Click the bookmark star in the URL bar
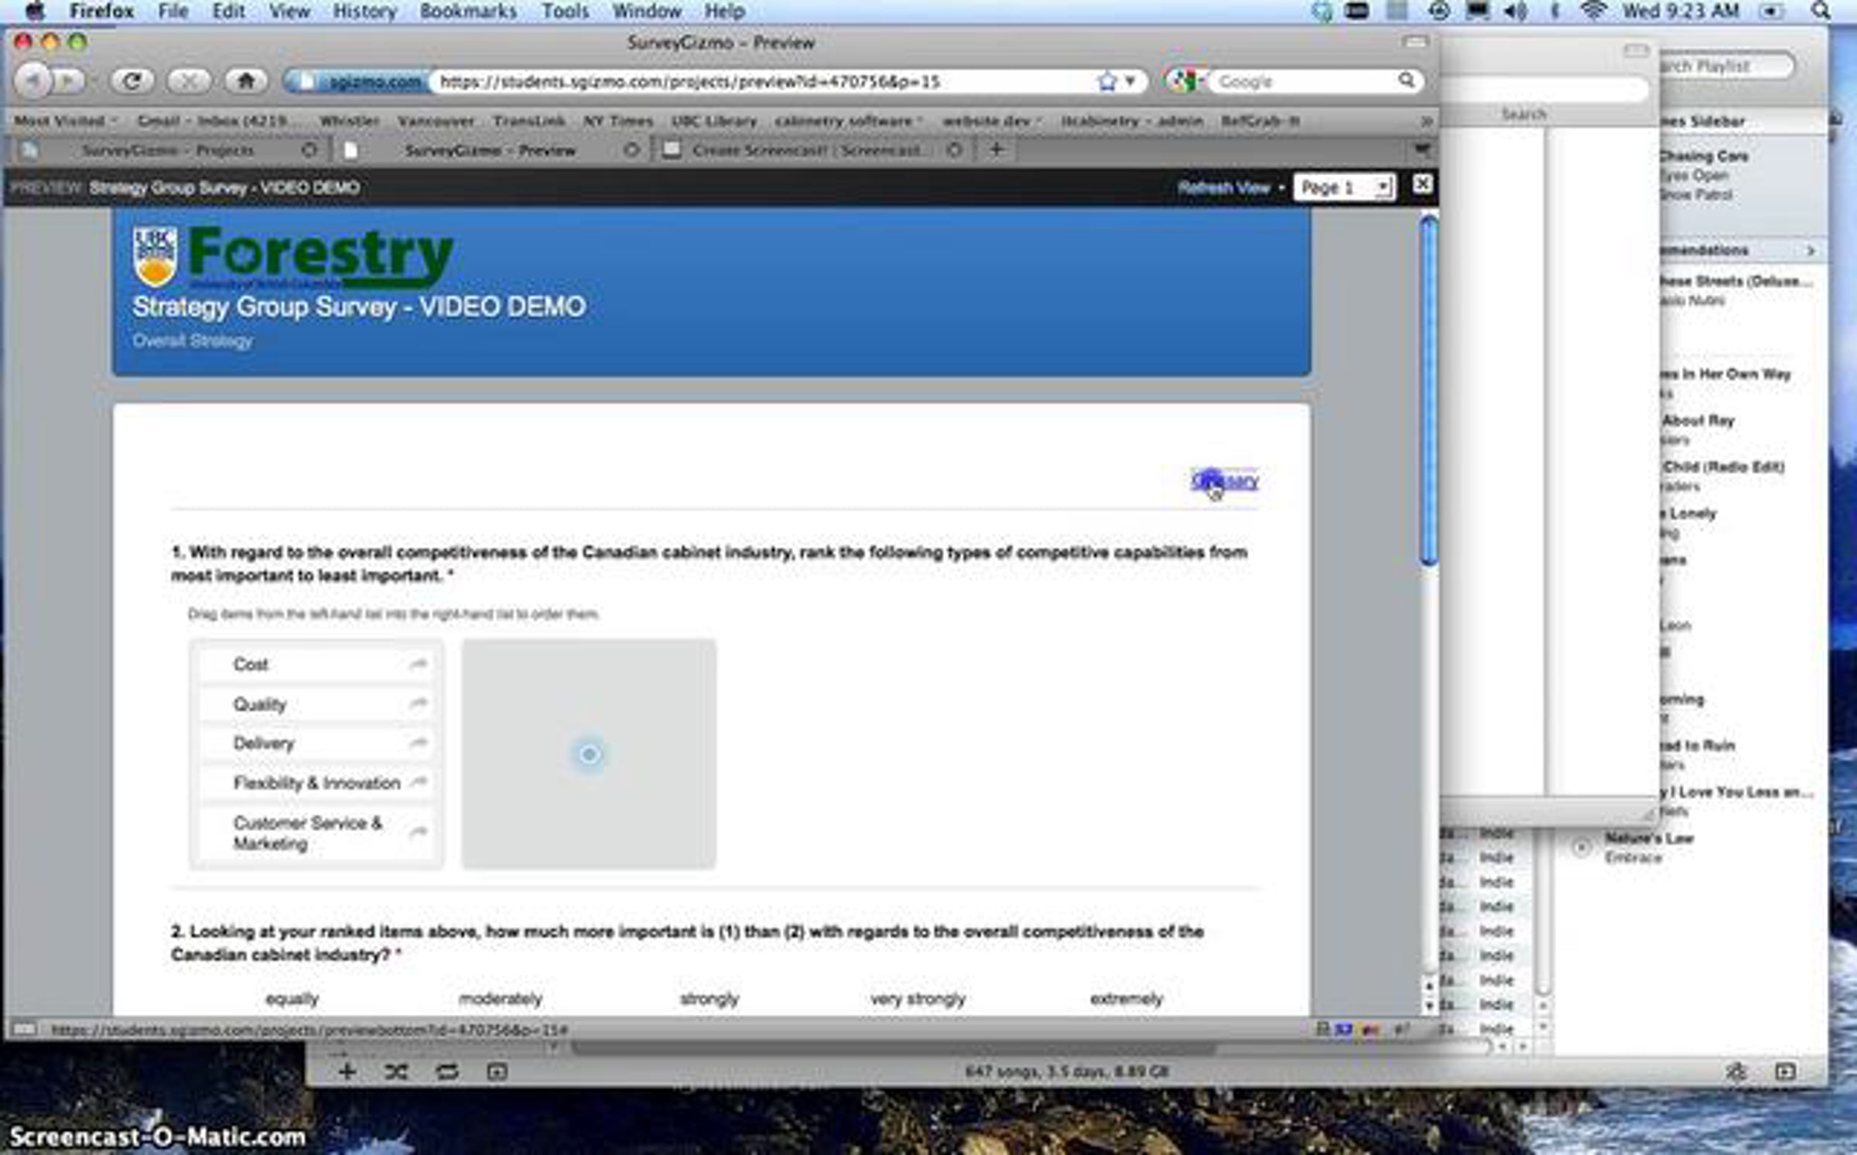Image resolution: width=1857 pixels, height=1155 pixels. [1107, 81]
